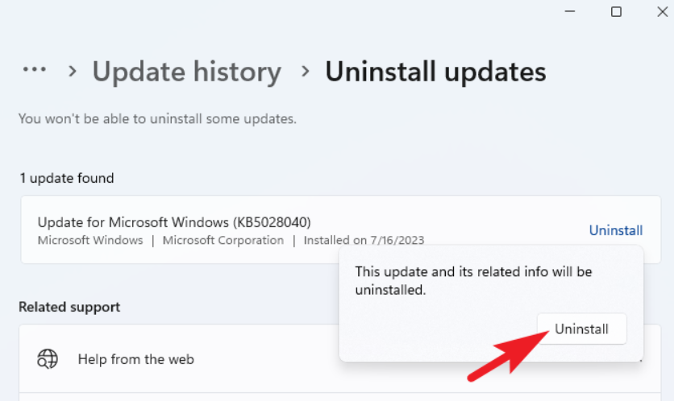Minimize the Settings window

[572, 11]
